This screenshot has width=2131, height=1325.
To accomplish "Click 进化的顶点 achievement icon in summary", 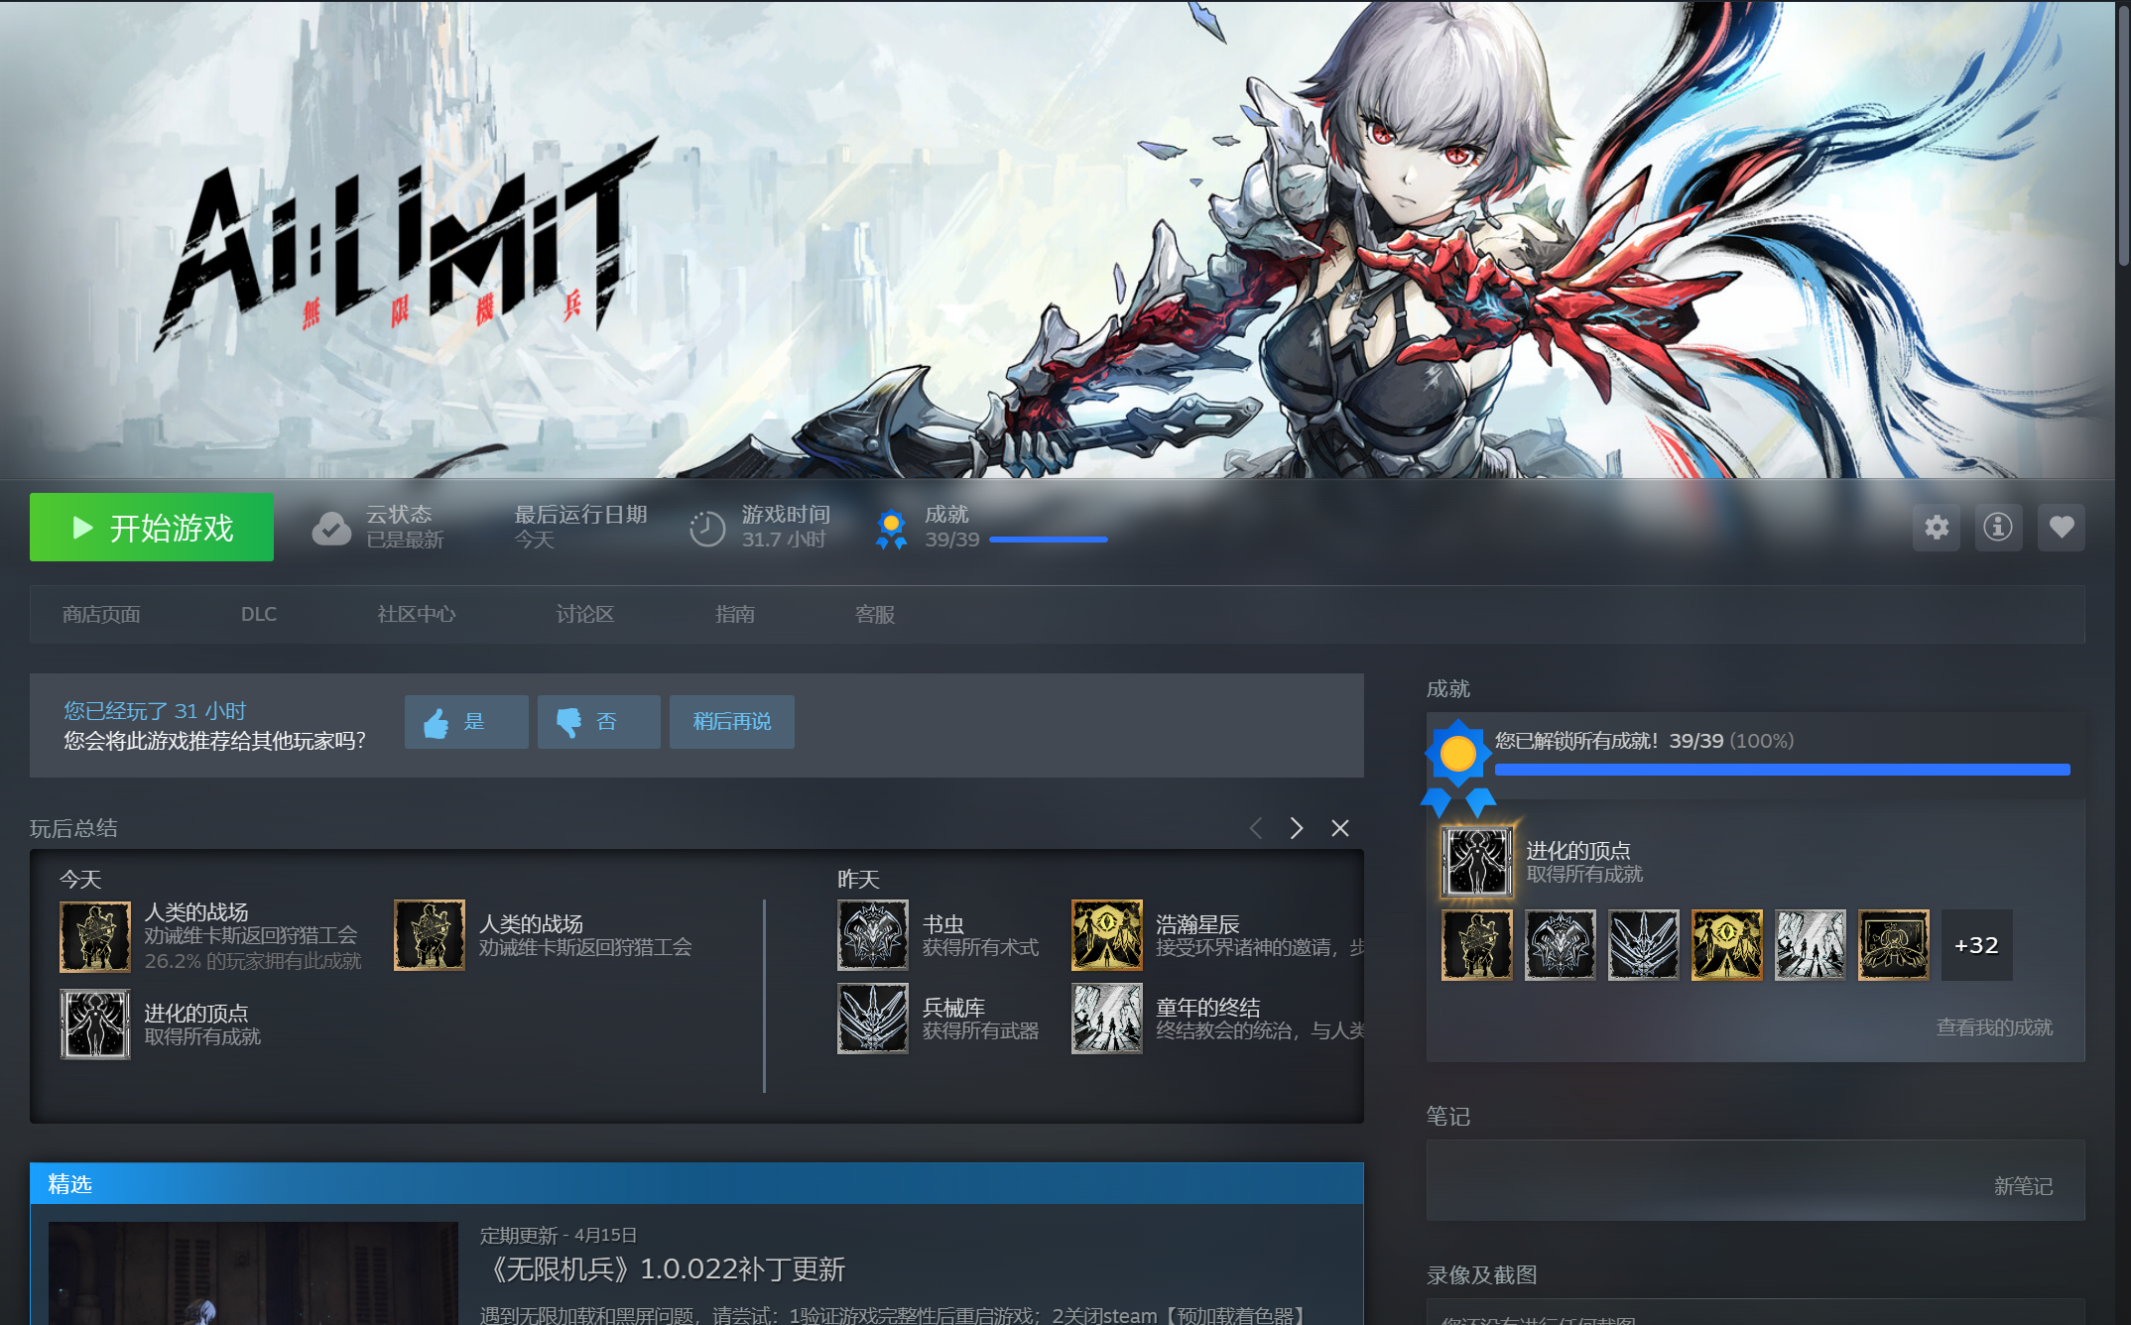I will pyautogui.click(x=95, y=1024).
